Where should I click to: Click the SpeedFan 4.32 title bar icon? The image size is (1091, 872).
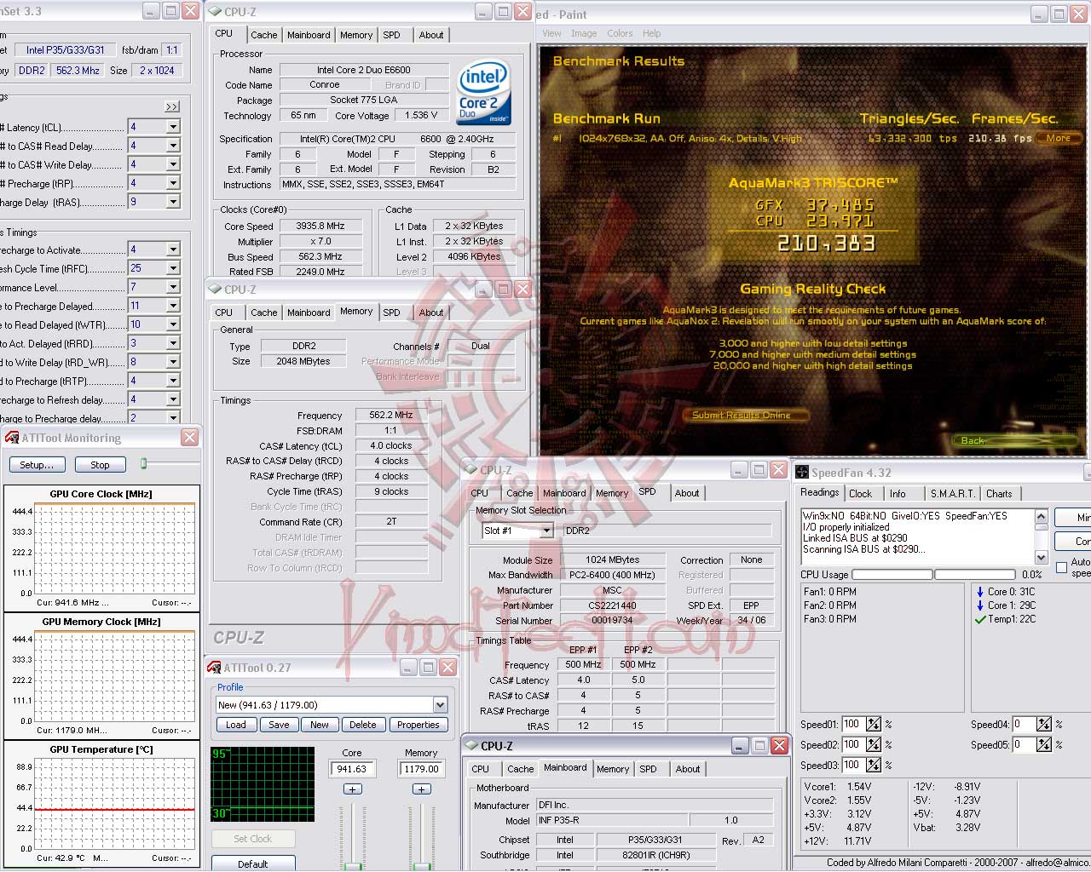point(802,473)
